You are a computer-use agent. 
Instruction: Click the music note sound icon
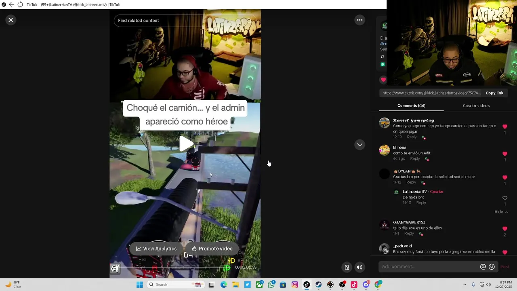click(x=382, y=57)
